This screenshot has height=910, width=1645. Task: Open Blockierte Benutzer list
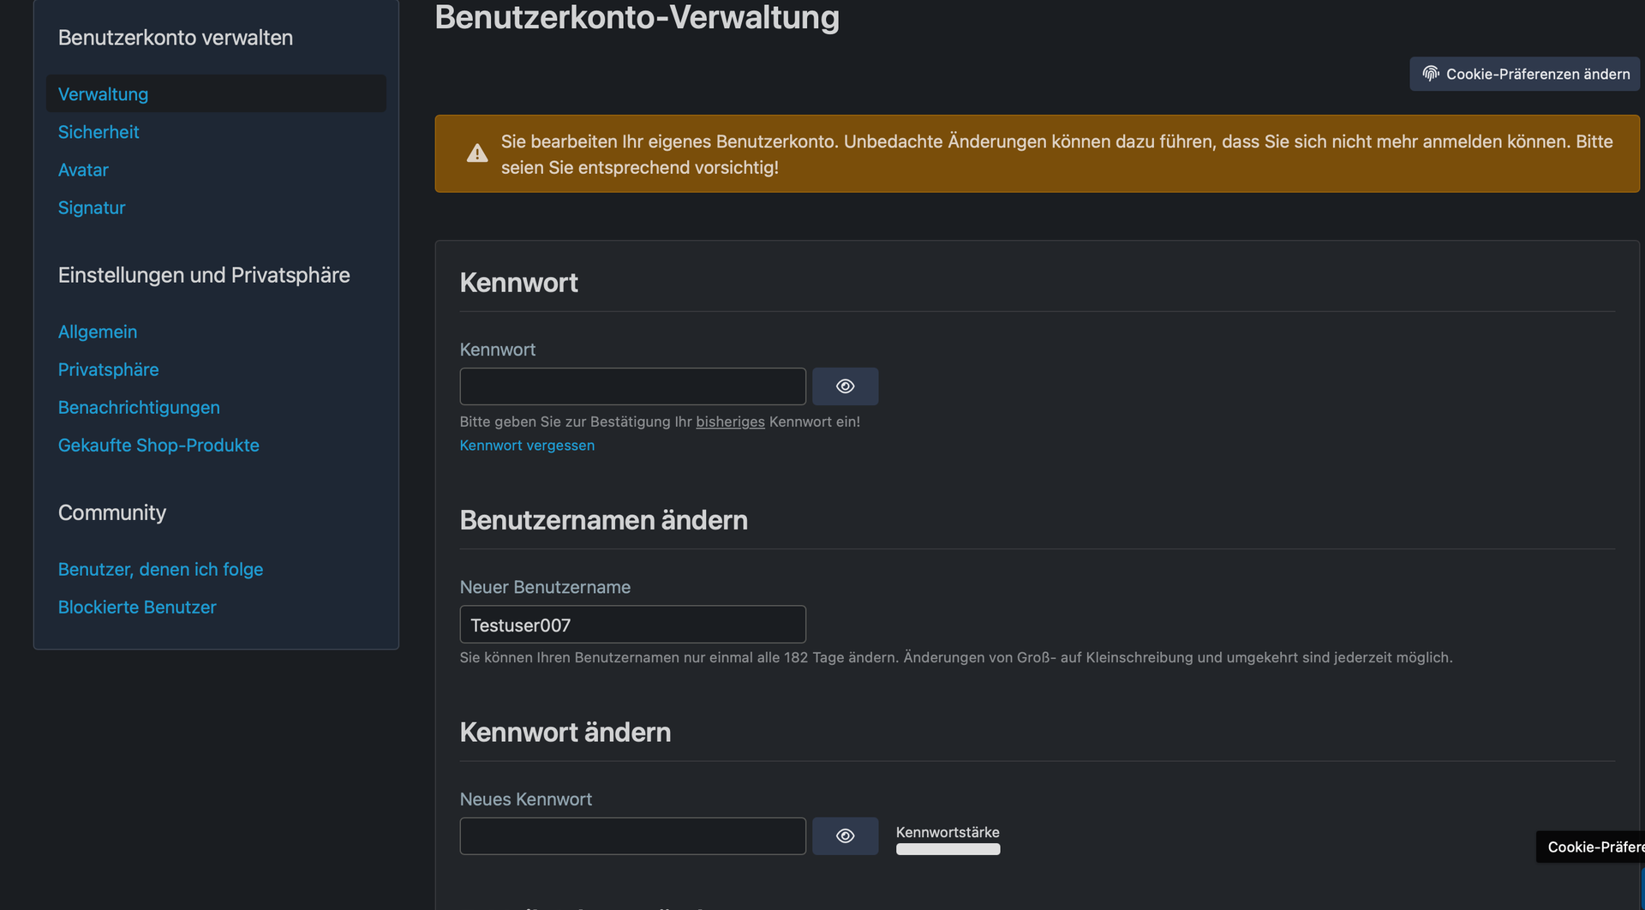click(x=137, y=607)
